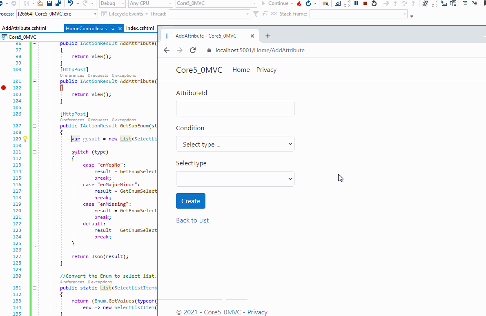
Task: Click the Continue debug button
Action: tap(275, 3)
